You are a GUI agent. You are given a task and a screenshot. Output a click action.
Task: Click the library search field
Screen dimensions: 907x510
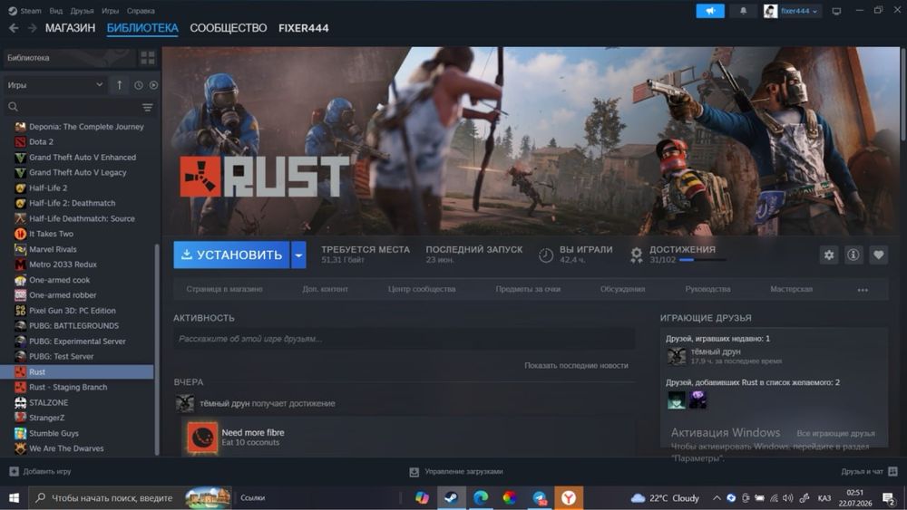coord(74,108)
